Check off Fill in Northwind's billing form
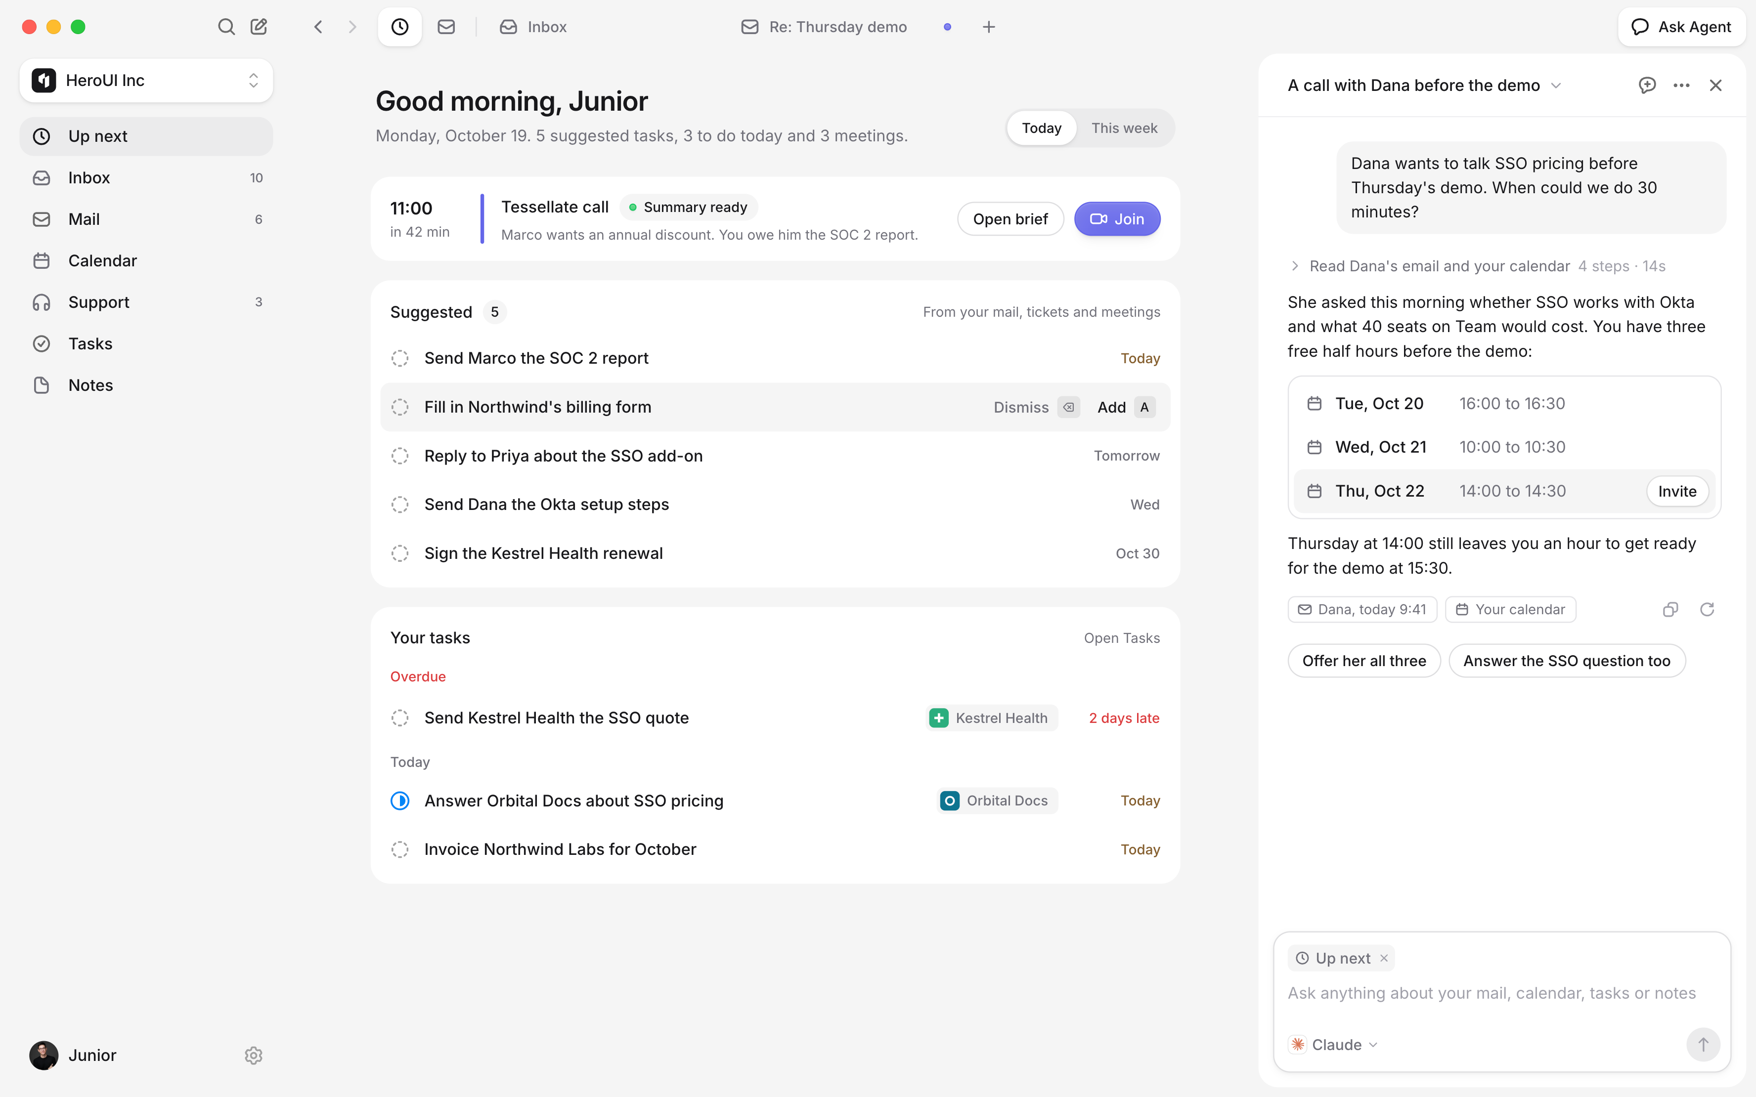 pos(400,407)
